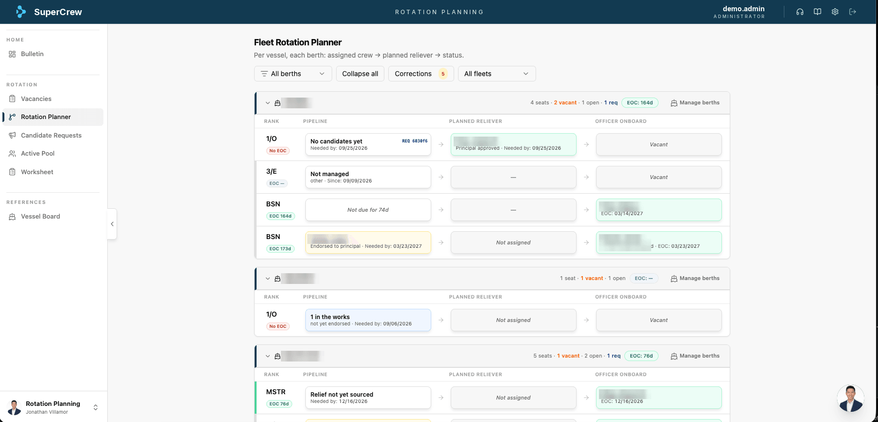Collapse the sidebar with arrow handle
The height and width of the screenshot is (422, 878).
coord(112,224)
